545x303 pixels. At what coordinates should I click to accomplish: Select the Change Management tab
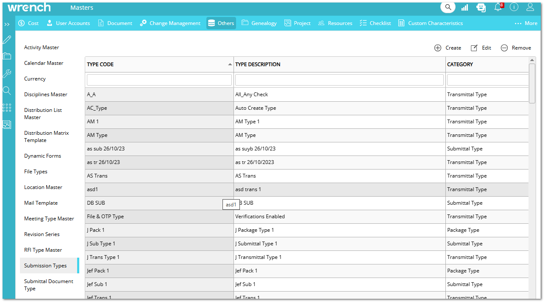click(170, 23)
